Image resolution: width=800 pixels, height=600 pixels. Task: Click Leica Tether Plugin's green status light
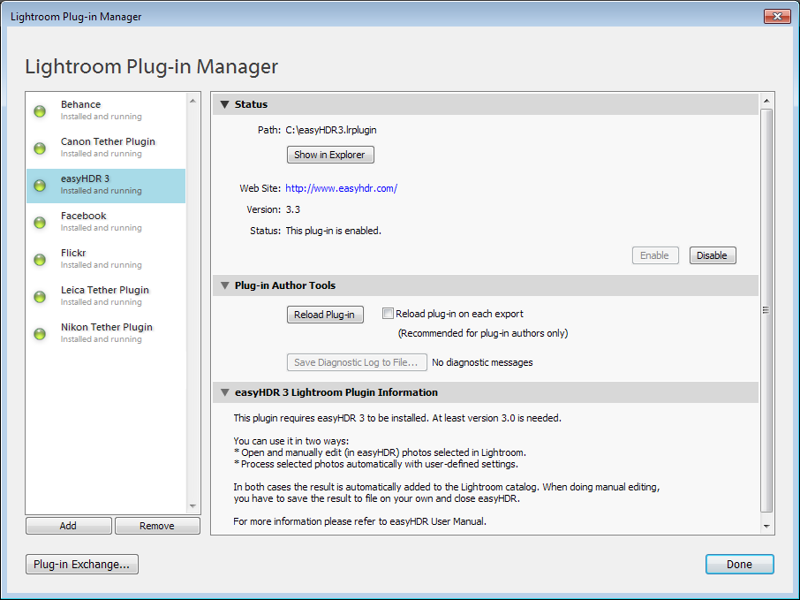(x=40, y=297)
